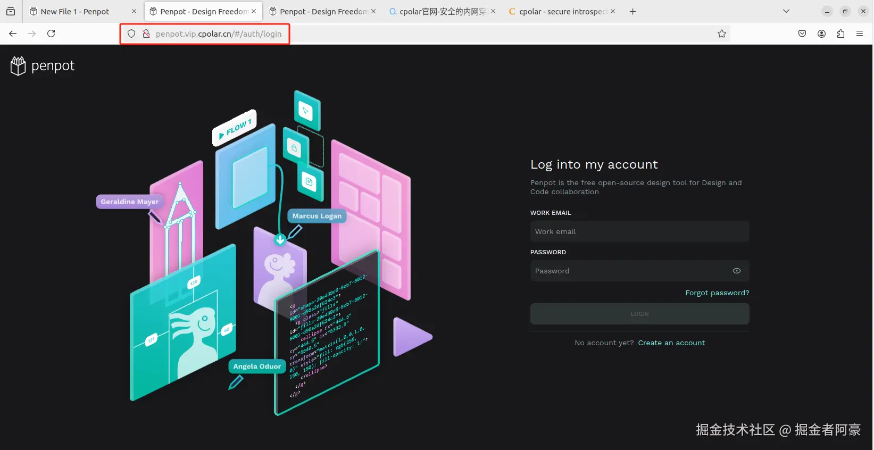This screenshot has width=874, height=450.
Task: Open the Pocket save icon
Action: pos(802,34)
